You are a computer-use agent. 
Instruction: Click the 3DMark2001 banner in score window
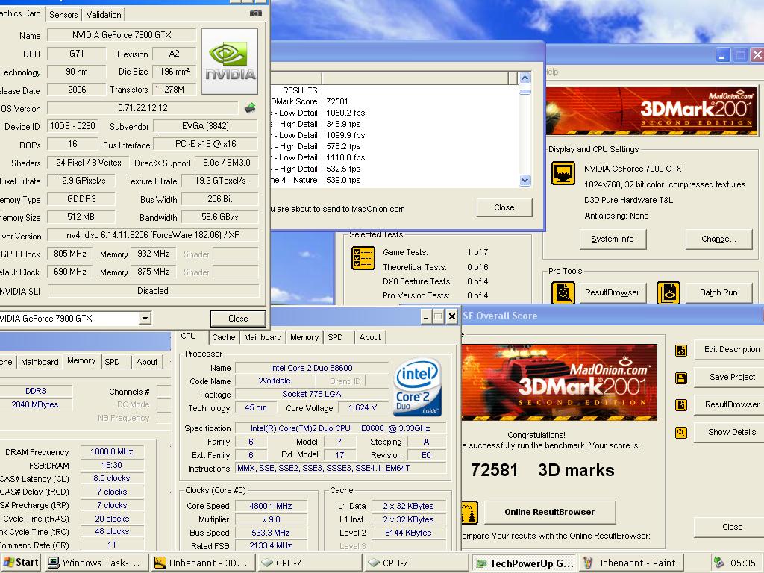(560, 383)
